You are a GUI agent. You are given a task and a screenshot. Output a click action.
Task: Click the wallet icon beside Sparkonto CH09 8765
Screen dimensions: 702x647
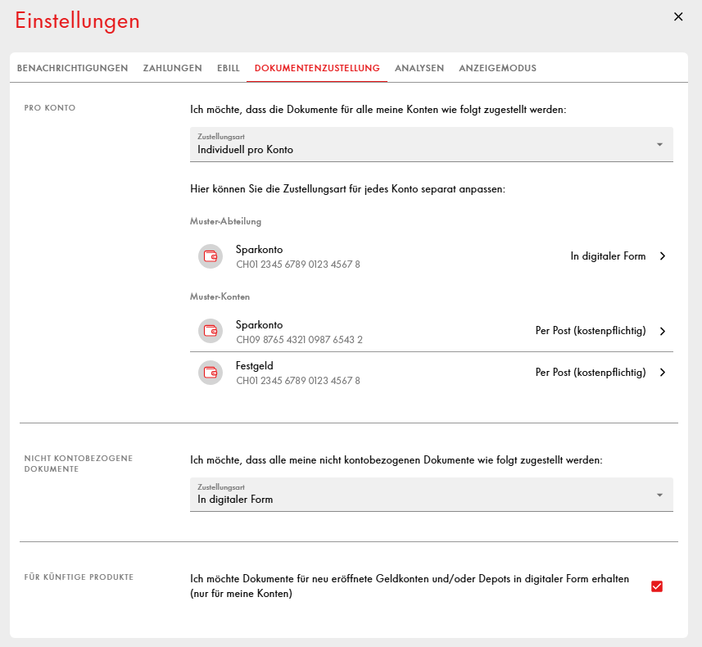[211, 332]
